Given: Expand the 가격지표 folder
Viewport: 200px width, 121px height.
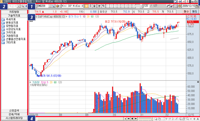Looking at the screenshot, I should 9,33.
